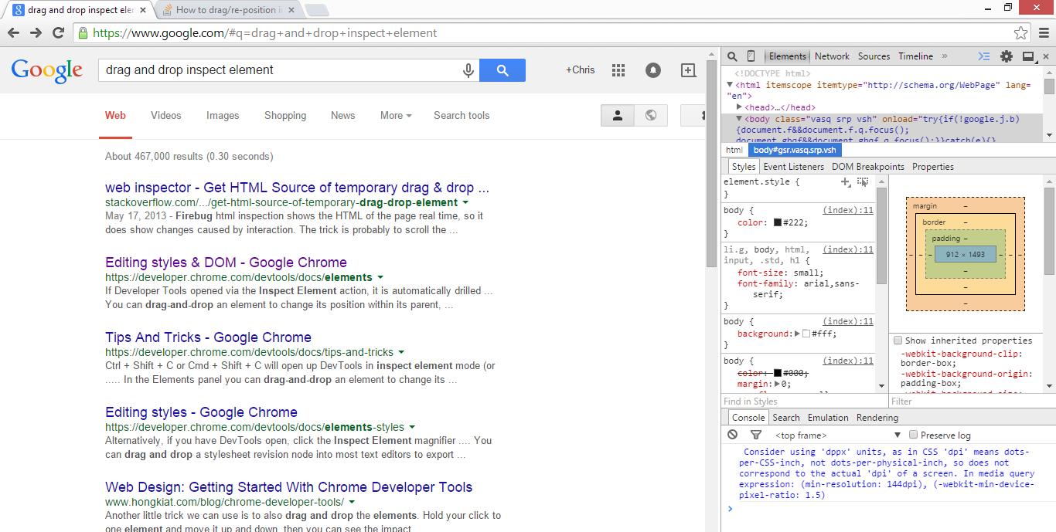Enable the Preserve log checkbox

click(913, 435)
